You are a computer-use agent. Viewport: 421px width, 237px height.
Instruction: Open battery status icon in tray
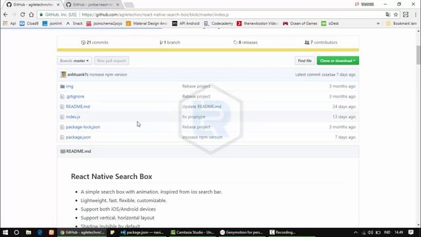tap(378, 232)
